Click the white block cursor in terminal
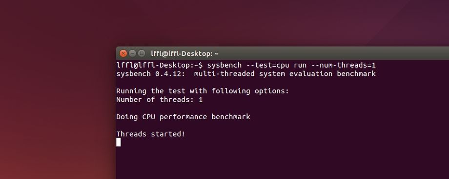 (x=119, y=142)
